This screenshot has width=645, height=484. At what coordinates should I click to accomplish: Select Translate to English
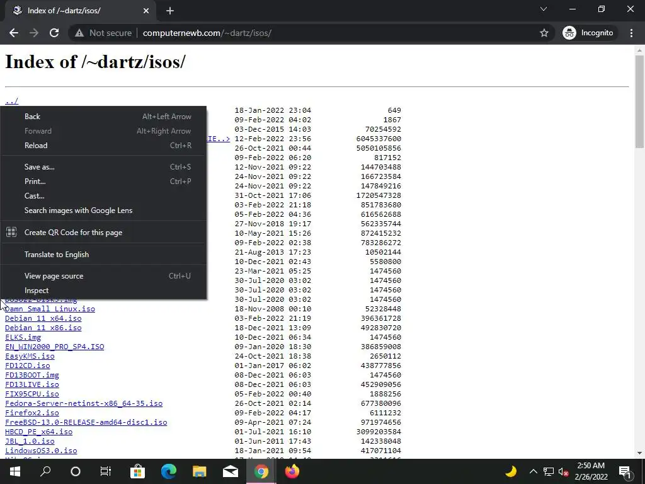click(x=103, y=255)
